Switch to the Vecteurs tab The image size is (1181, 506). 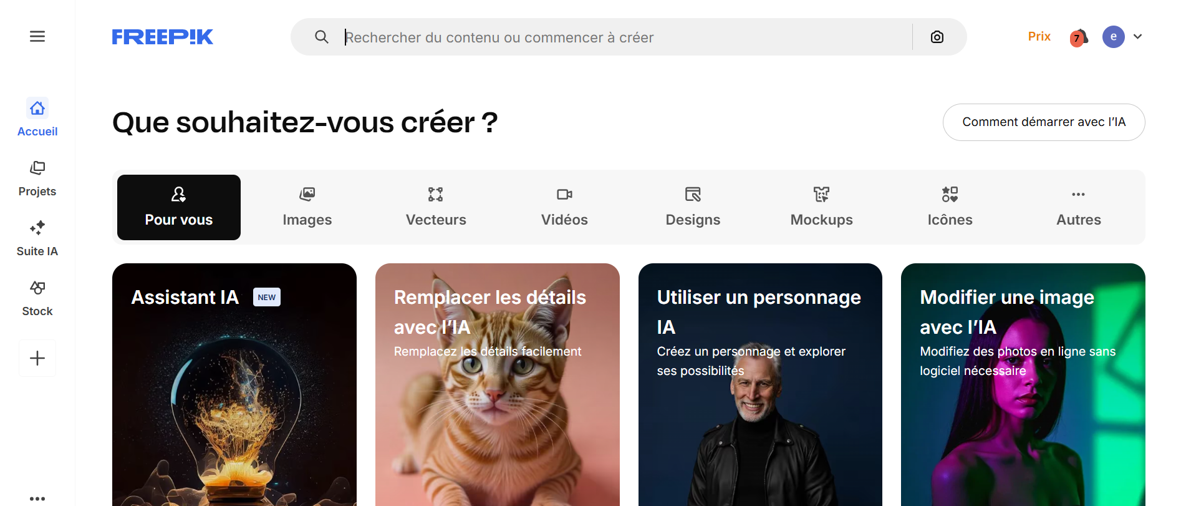[436, 207]
